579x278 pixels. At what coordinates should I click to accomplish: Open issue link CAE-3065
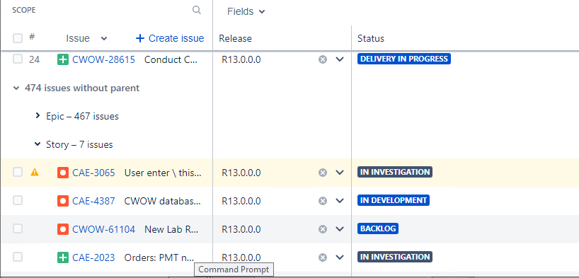(93, 173)
